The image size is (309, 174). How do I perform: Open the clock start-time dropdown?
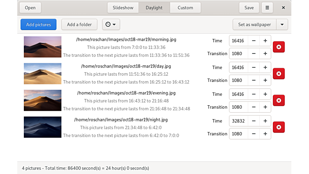pyautogui.click(x=111, y=24)
